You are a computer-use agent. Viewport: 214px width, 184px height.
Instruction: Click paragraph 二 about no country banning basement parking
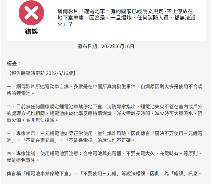pos(105,113)
